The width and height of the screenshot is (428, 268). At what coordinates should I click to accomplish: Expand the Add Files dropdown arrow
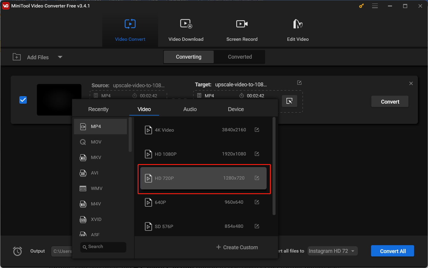[x=60, y=57]
